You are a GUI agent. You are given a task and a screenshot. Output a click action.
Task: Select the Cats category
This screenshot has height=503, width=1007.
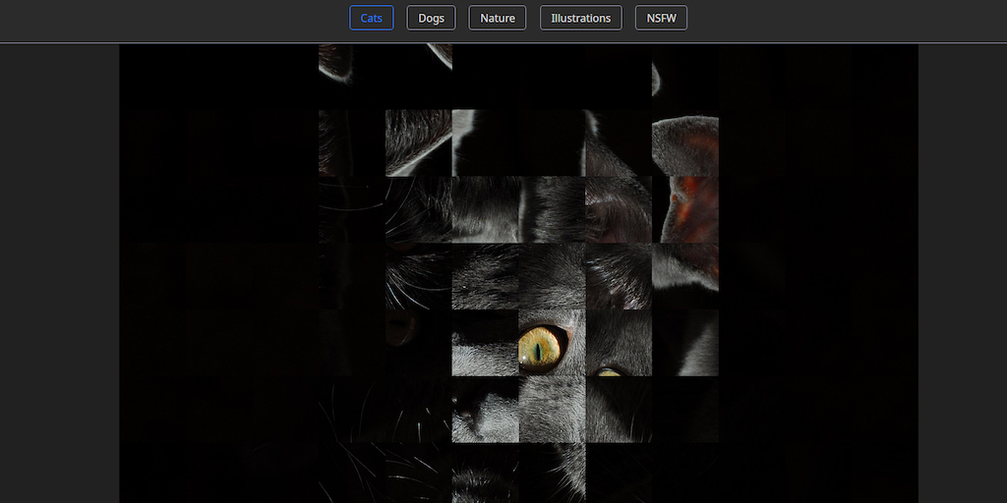click(x=371, y=18)
